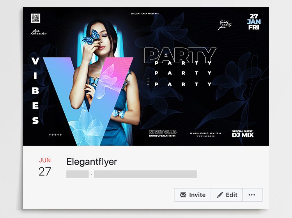Click the Elegantflyer Presents header text
The image size is (292, 218).
pyautogui.click(x=145, y=14)
